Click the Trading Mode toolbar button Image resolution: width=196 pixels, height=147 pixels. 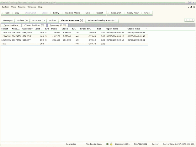(72, 13)
